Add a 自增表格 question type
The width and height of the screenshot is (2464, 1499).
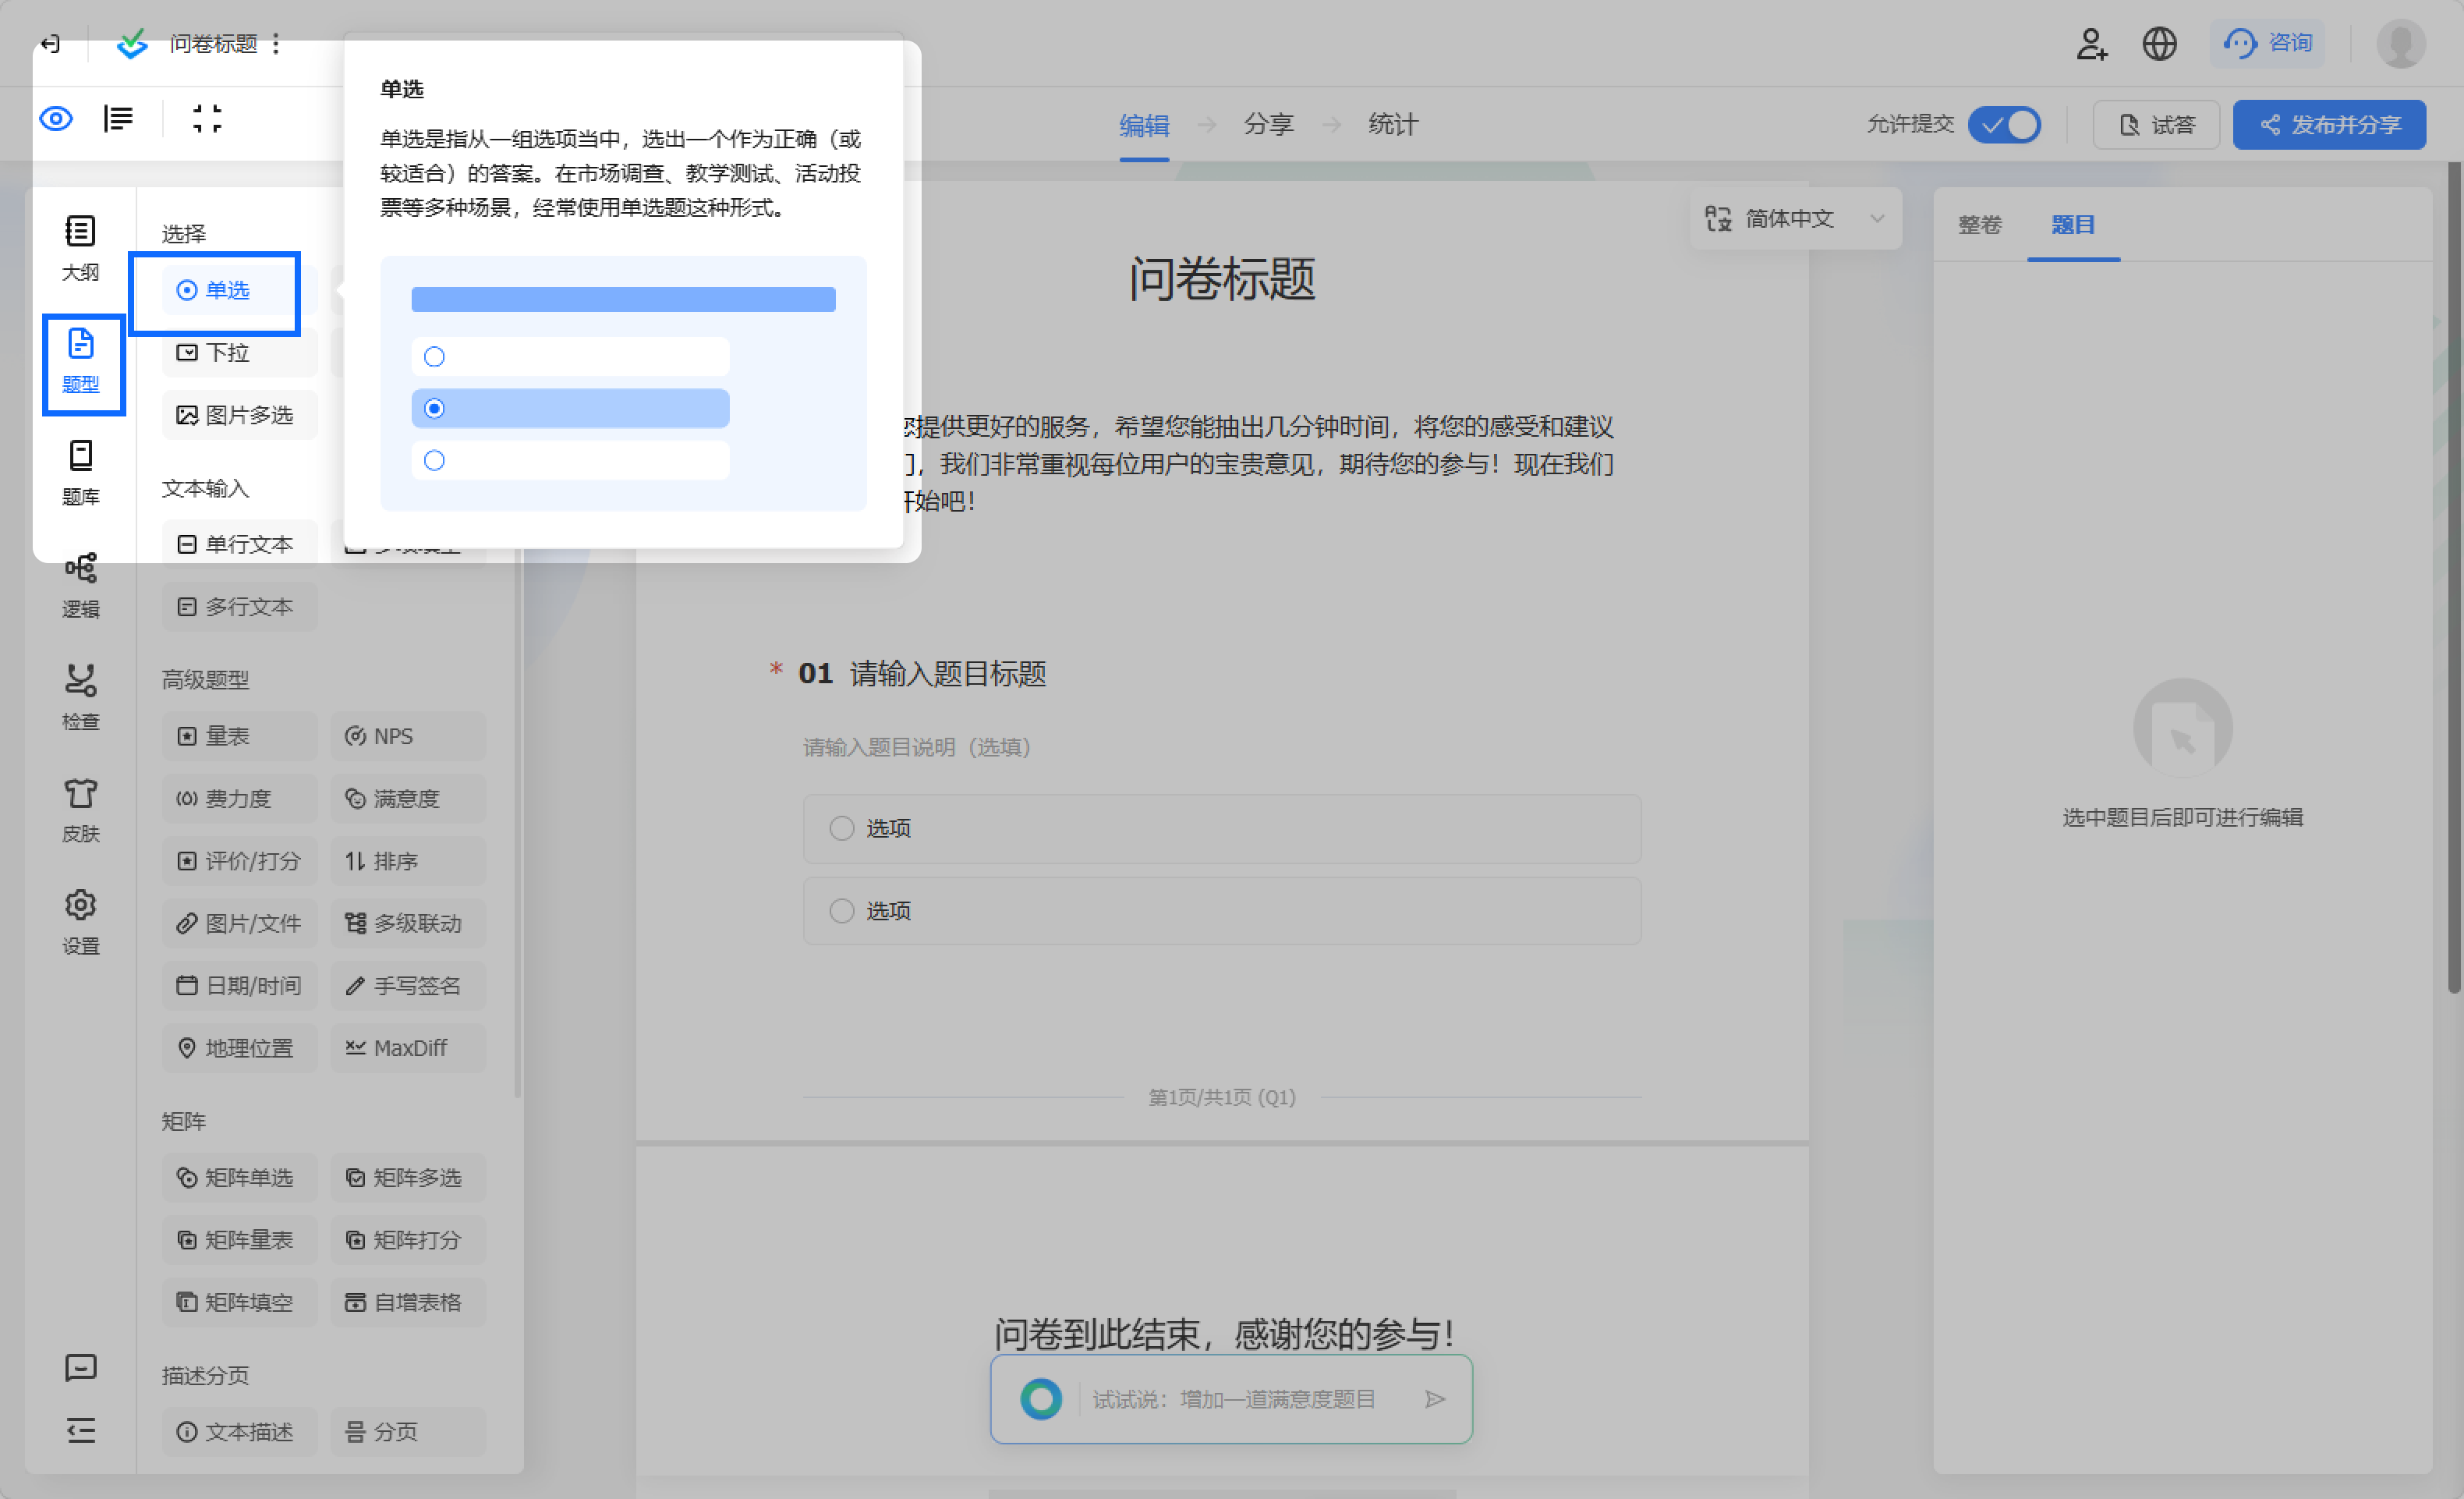(408, 1302)
